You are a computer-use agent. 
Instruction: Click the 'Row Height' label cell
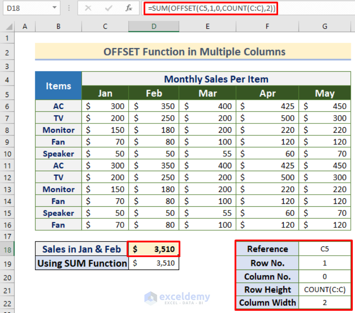268,289
